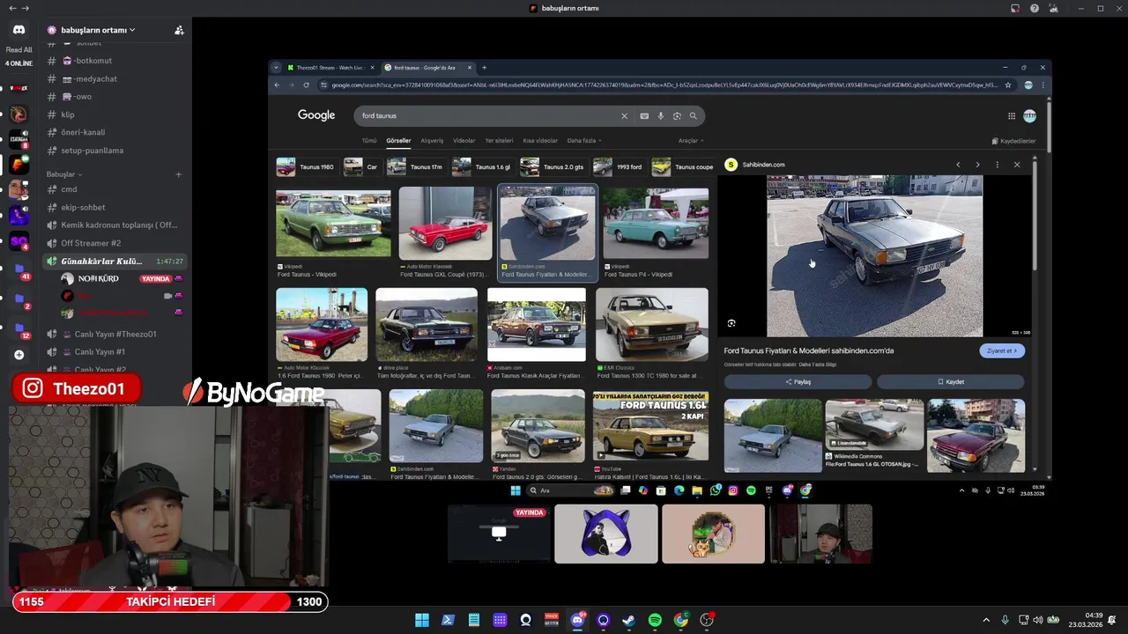This screenshot has width=1128, height=634.
Task: Open Spotify from the taskbar
Action: [x=655, y=620]
